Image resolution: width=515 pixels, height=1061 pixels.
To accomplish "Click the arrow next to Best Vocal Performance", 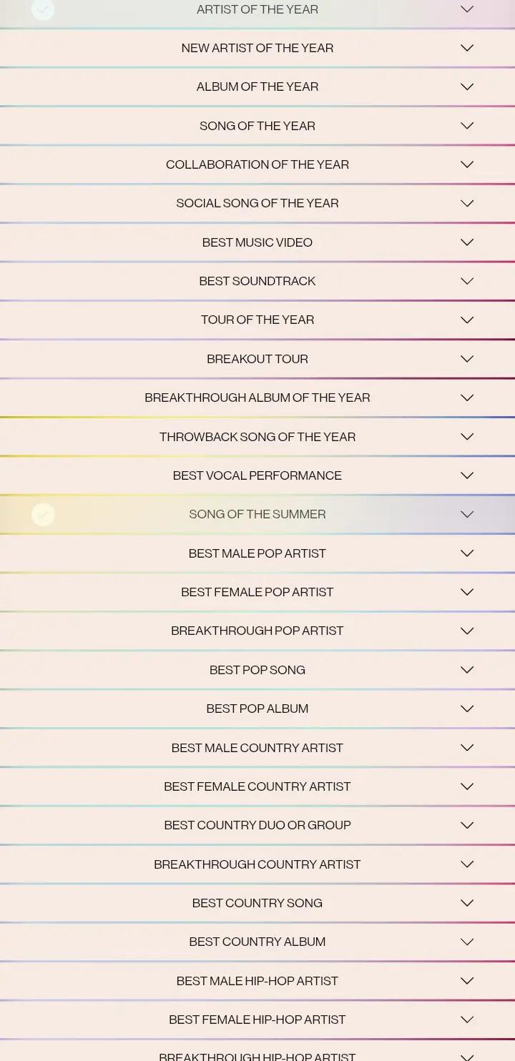I will pyautogui.click(x=467, y=475).
